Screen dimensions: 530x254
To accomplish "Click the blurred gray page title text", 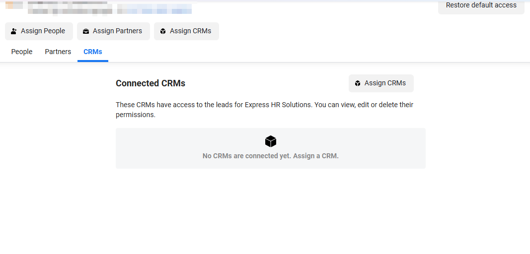I will (70, 8).
